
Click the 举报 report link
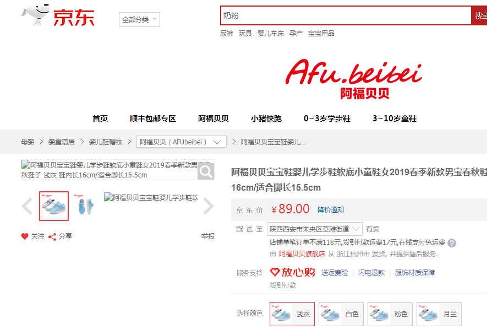point(208,236)
